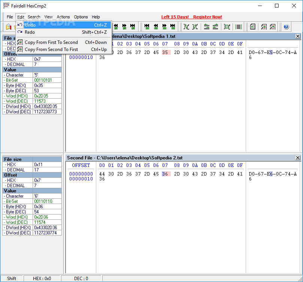Click the DEC : 0 status cell
Image resolution: width=303 pixels, height=282 pixels.
pyautogui.click(x=81, y=278)
